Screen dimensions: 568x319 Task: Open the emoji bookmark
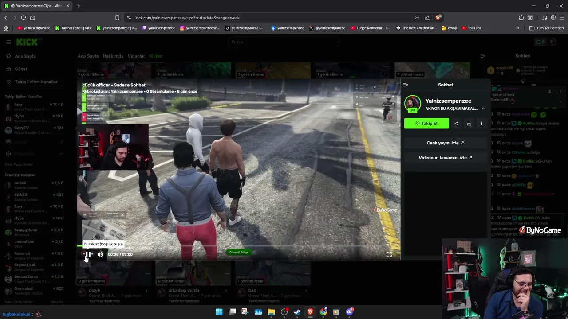click(449, 28)
